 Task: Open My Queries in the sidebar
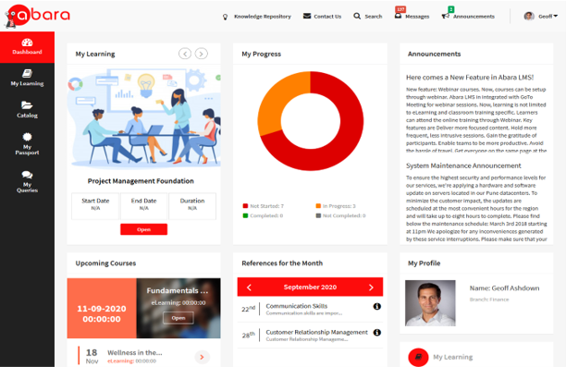pyautogui.click(x=27, y=182)
